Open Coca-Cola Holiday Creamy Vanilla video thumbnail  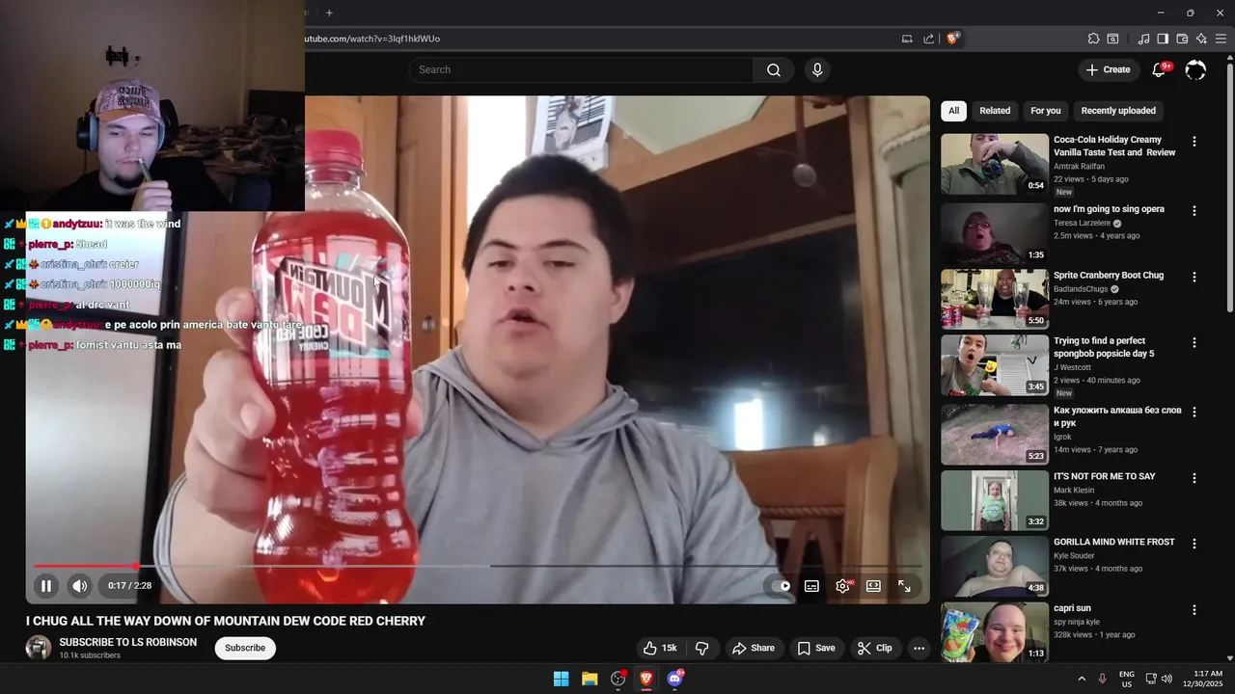coord(995,164)
